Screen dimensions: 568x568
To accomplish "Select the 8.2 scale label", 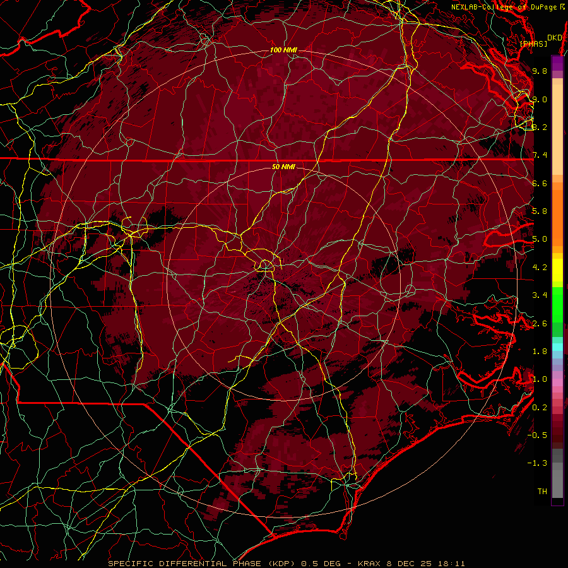I will coord(540,127).
